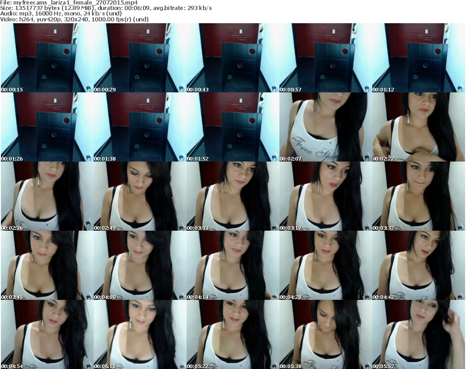Pick the frame timestamped 00:03:03
Viewport: 466px width, 369px height.
click(233, 196)
